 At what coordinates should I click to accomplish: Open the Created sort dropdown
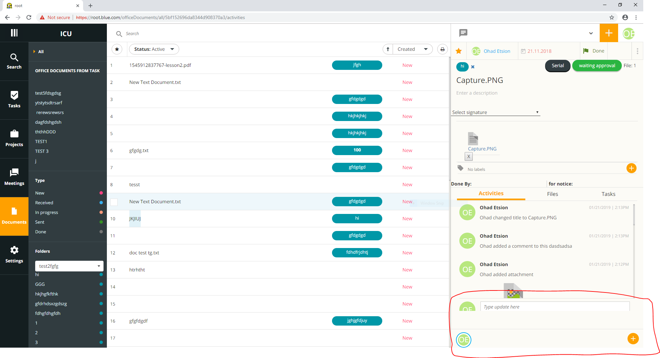tap(413, 49)
